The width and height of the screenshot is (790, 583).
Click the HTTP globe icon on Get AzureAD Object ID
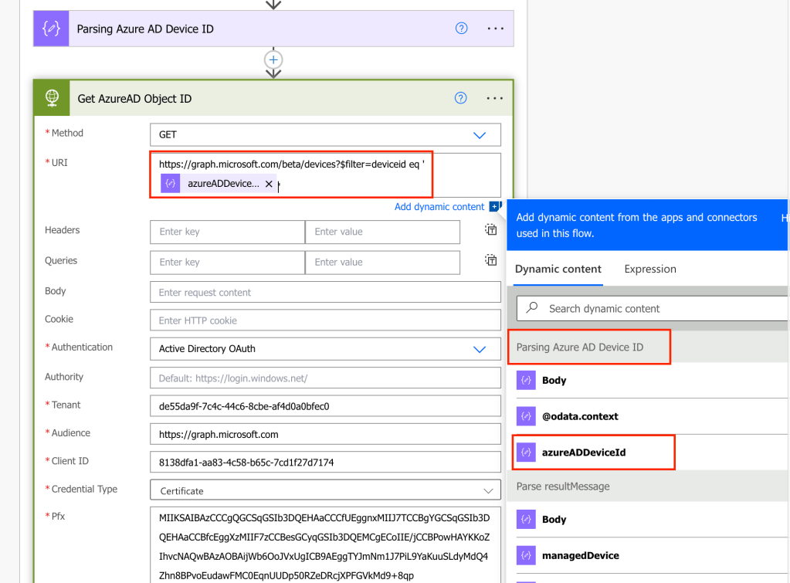tap(53, 98)
